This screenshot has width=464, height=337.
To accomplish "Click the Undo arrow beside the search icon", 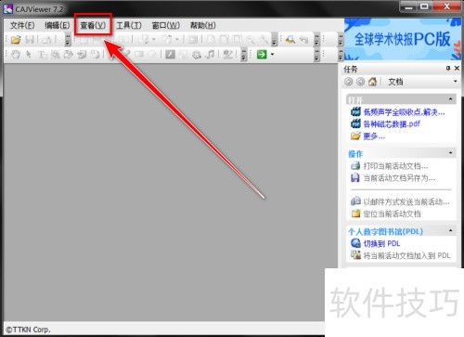I will 303,40.
